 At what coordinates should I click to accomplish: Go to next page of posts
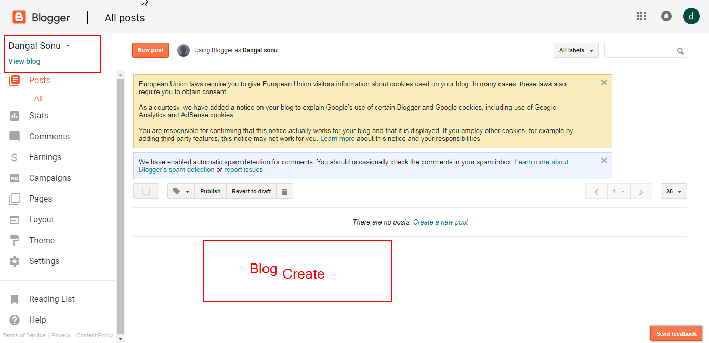pyautogui.click(x=641, y=191)
